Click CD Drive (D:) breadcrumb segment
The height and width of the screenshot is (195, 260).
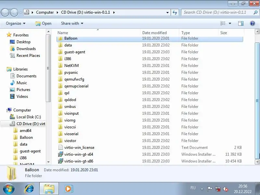coord(85,12)
